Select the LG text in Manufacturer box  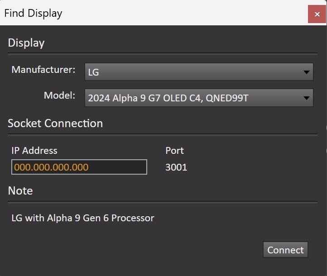pyautogui.click(x=93, y=72)
